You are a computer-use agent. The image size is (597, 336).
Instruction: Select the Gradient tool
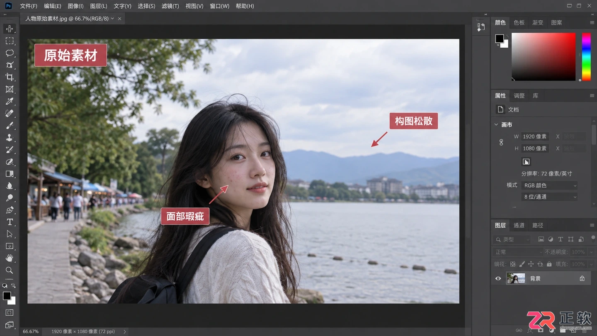pos(10,174)
